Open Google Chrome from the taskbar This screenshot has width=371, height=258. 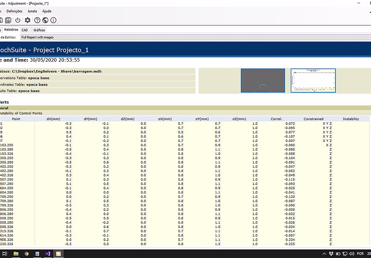[26, 254]
